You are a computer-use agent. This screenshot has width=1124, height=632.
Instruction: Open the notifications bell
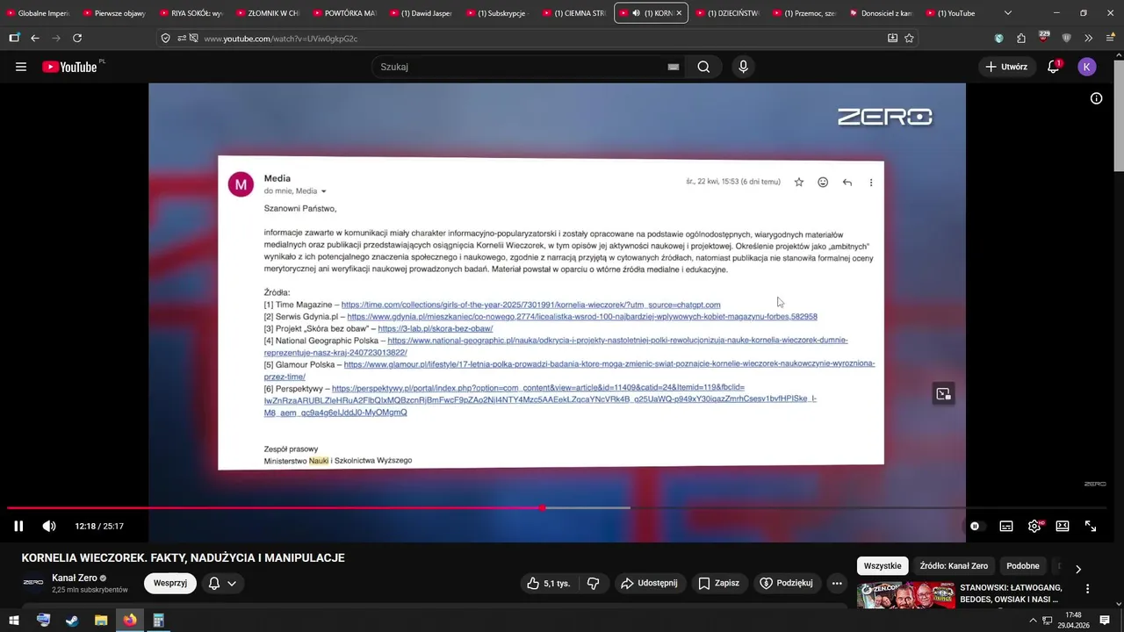tap(1053, 67)
